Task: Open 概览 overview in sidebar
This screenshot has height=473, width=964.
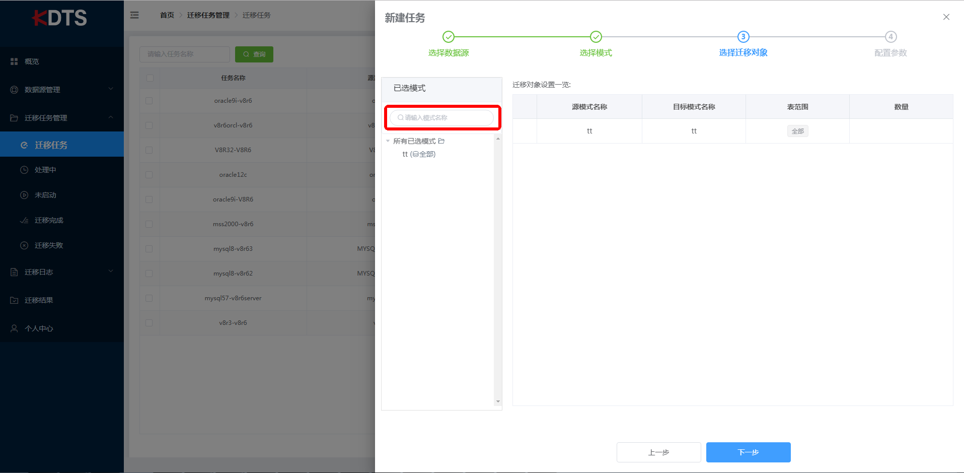Action: 62,61
